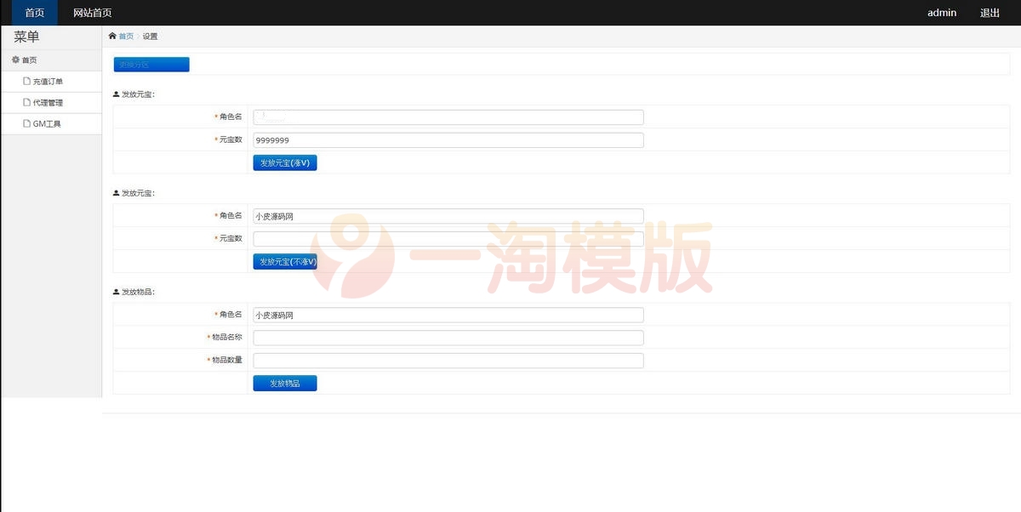Open 首页 via the breadcrumb link

[x=125, y=36]
